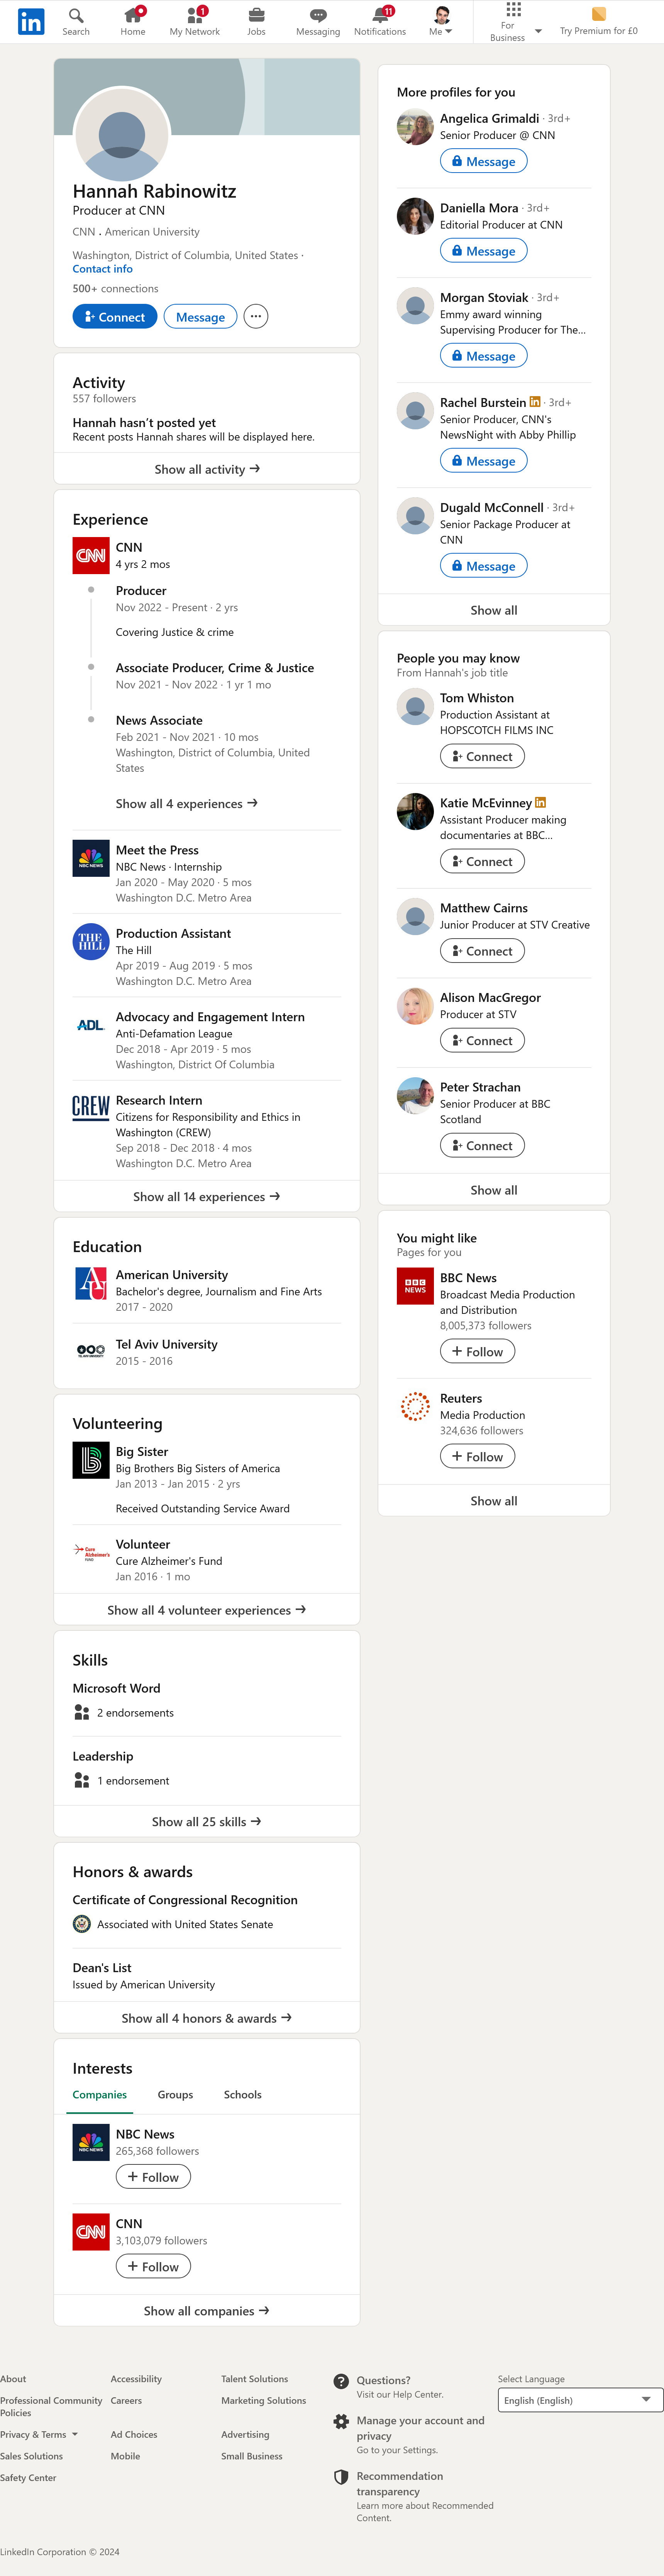The width and height of the screenshot is (664, 2576).
Task: Expand the Me profile menu
Action: click(441, 21)
